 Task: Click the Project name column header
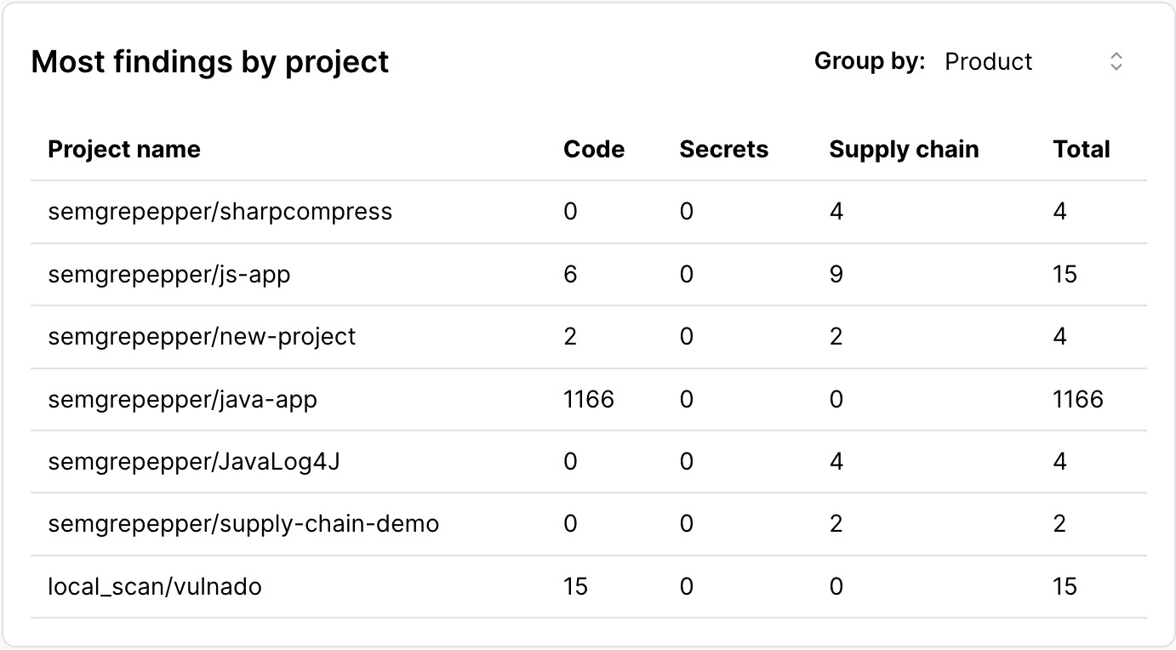coord(124,149)
